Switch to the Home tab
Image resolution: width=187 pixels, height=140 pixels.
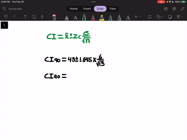(73, 9)
